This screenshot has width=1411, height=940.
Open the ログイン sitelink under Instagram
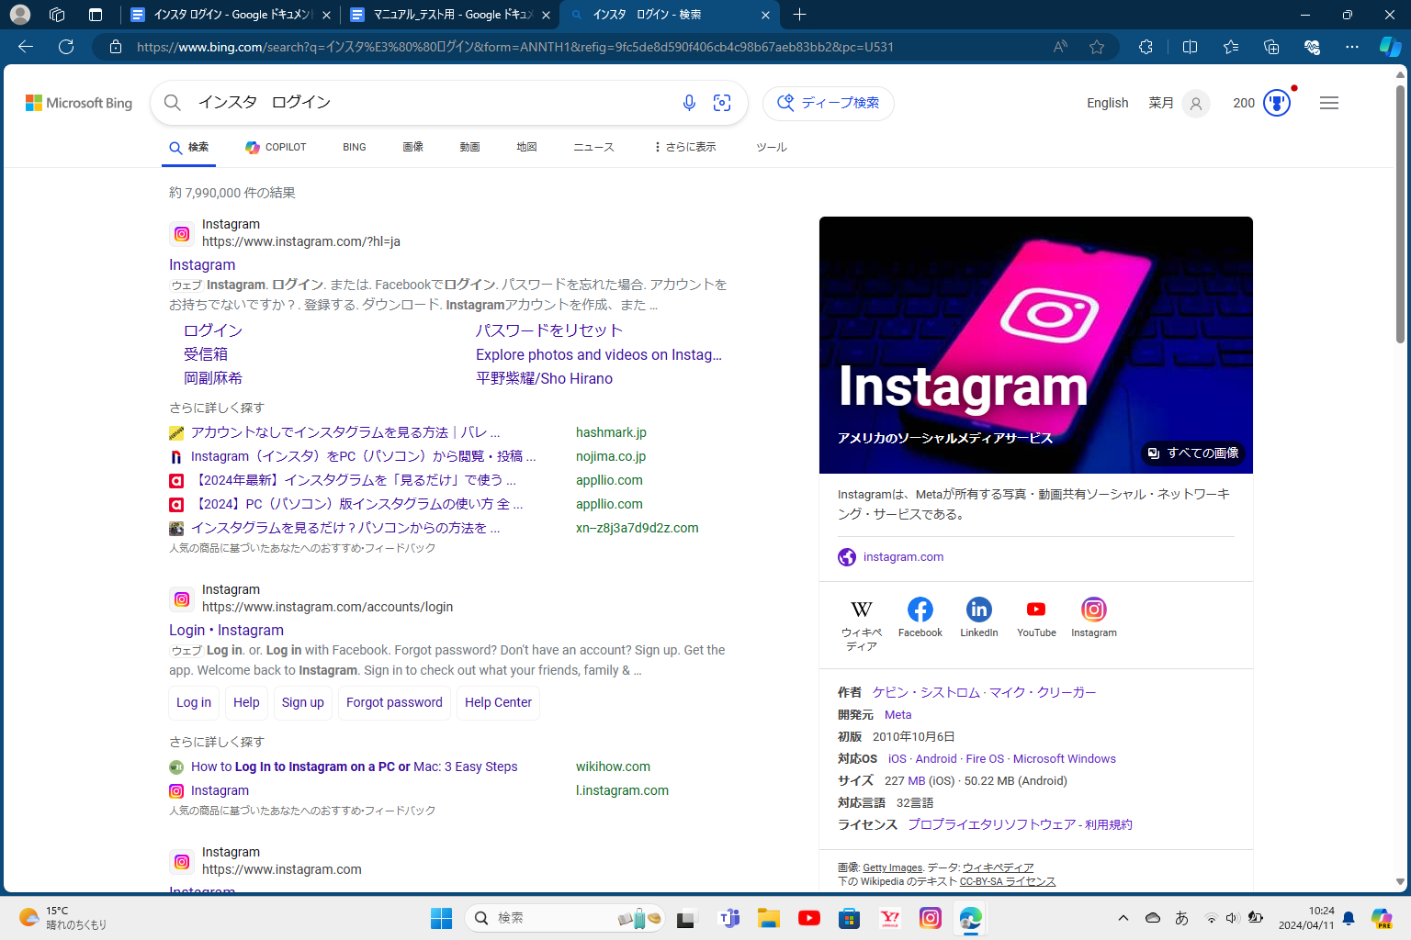pos(213,330)
